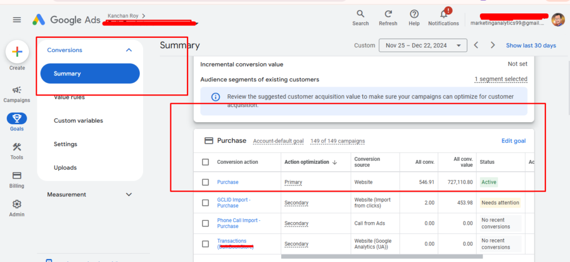The height and width of the screenshot is (262, 570).
Task: Open Admin in the sidebar
Action: (17, 208)
